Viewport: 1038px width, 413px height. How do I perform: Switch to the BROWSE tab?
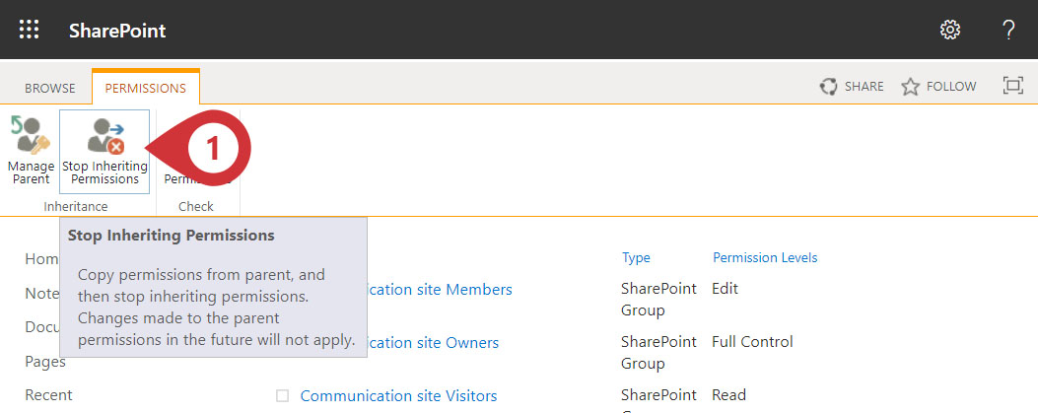tap(50, 88)
